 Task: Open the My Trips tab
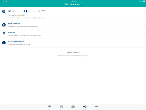73,107
